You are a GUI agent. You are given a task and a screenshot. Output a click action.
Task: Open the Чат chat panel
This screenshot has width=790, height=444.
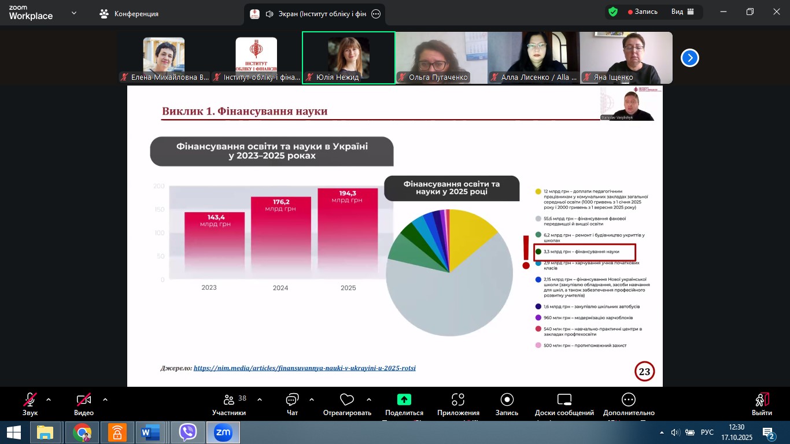[292, 400]
